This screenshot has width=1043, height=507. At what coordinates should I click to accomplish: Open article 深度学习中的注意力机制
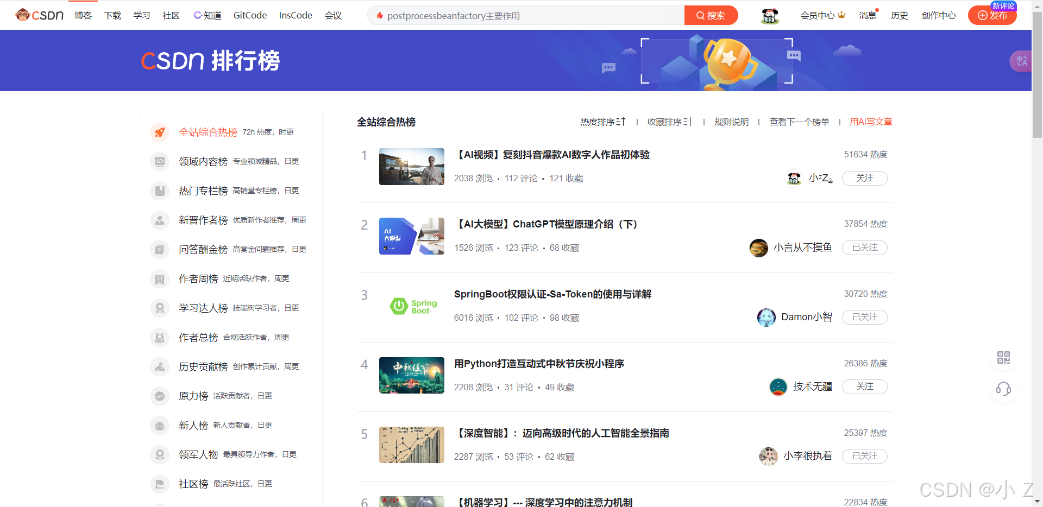543,502
